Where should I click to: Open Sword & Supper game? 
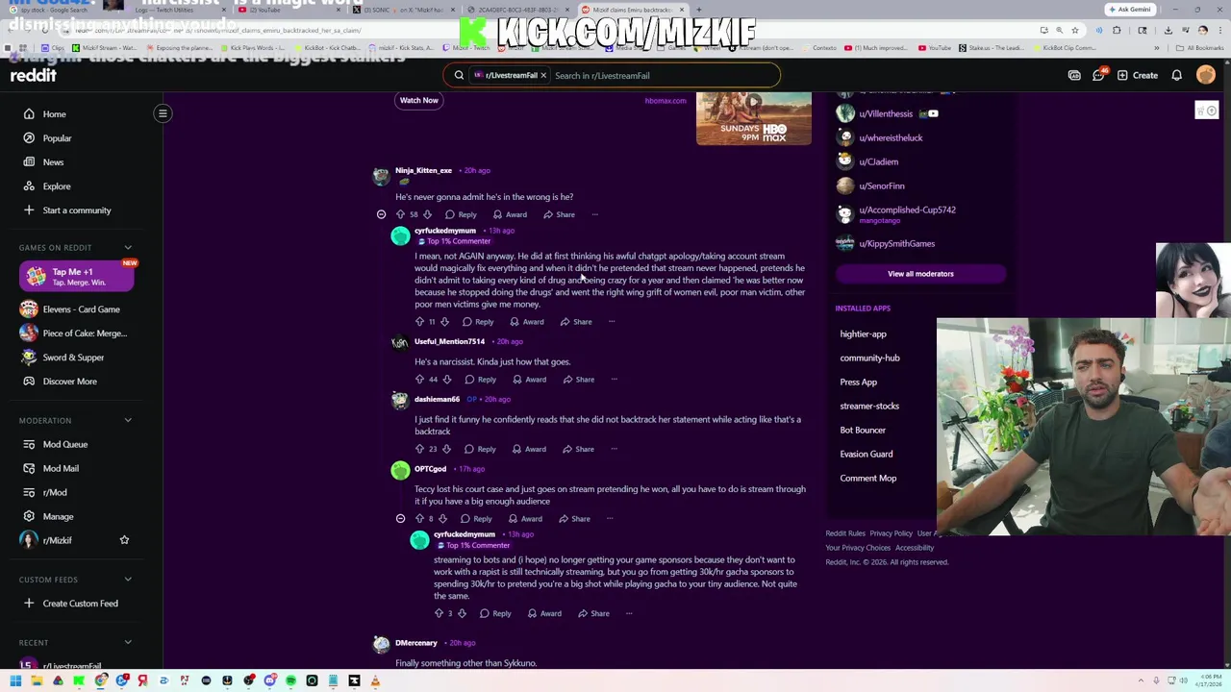coord(73,358)
